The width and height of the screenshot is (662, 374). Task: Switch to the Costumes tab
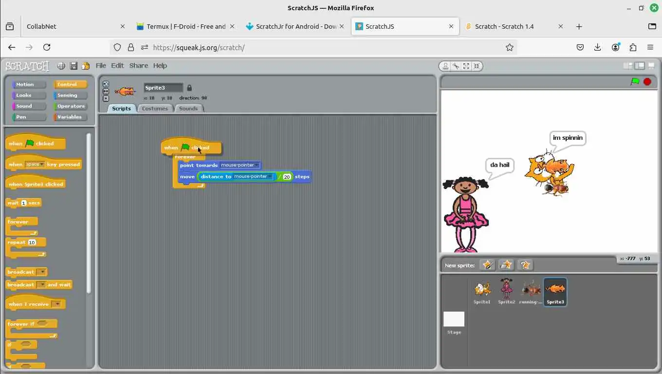(155, 109)
